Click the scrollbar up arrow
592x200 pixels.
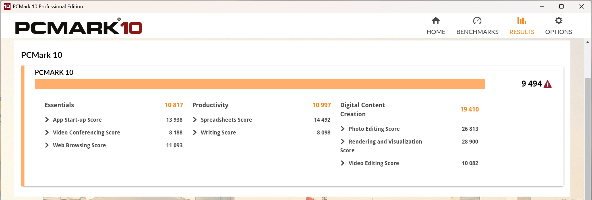click(587, 42)
